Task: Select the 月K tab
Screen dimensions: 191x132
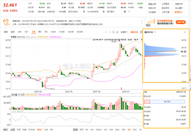Action: pos(46,32)
